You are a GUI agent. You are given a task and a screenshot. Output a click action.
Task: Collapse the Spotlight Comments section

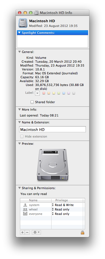pyautogui.click(x=19, y=33)
